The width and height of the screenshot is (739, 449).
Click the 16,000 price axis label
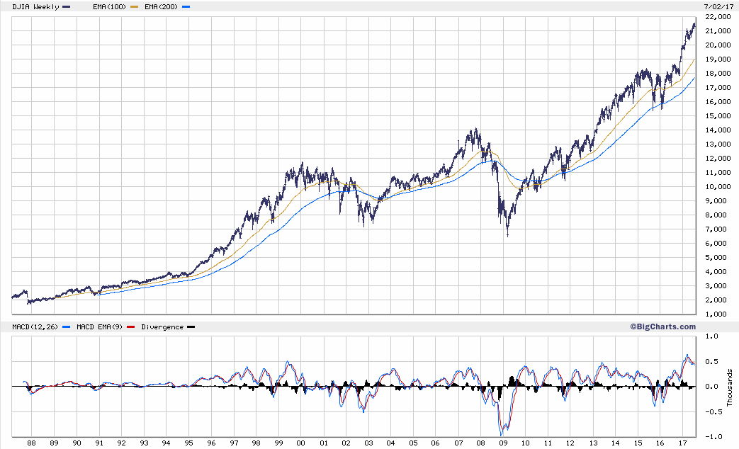coord(718,102)
